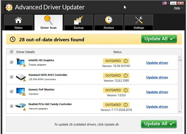This screenshot has width=187, height=134.
Task: Uncheck the Realtek PCIe GbE Family Controller checkbox
Action: [12, 106]
